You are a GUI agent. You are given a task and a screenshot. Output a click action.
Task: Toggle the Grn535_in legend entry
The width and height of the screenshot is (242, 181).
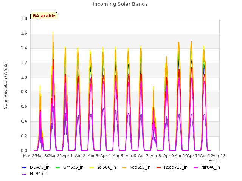coord(70,167)
